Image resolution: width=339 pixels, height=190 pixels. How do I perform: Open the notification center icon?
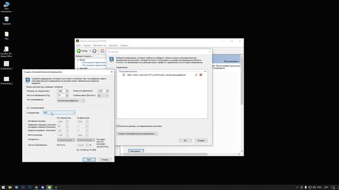[x=333, y=187]
